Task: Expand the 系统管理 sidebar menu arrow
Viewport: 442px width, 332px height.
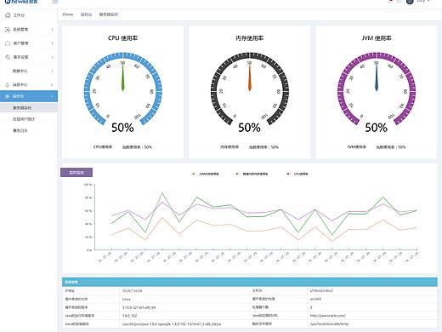Action: click(52, 30)
